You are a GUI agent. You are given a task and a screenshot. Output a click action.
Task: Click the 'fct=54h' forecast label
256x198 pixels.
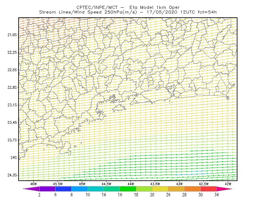tap(207, 12)
